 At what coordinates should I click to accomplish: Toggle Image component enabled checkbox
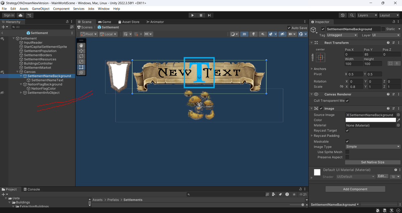321,109
